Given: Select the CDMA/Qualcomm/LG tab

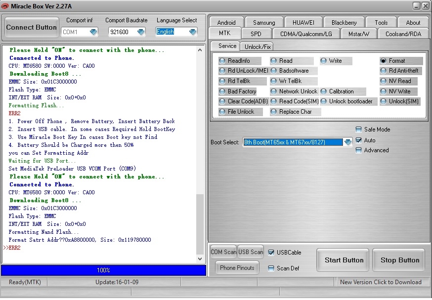Looking at the screenshot, I should tap(306, 34).
